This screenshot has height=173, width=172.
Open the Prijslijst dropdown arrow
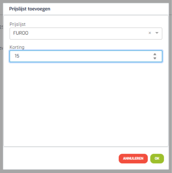[x=157, y=33]
